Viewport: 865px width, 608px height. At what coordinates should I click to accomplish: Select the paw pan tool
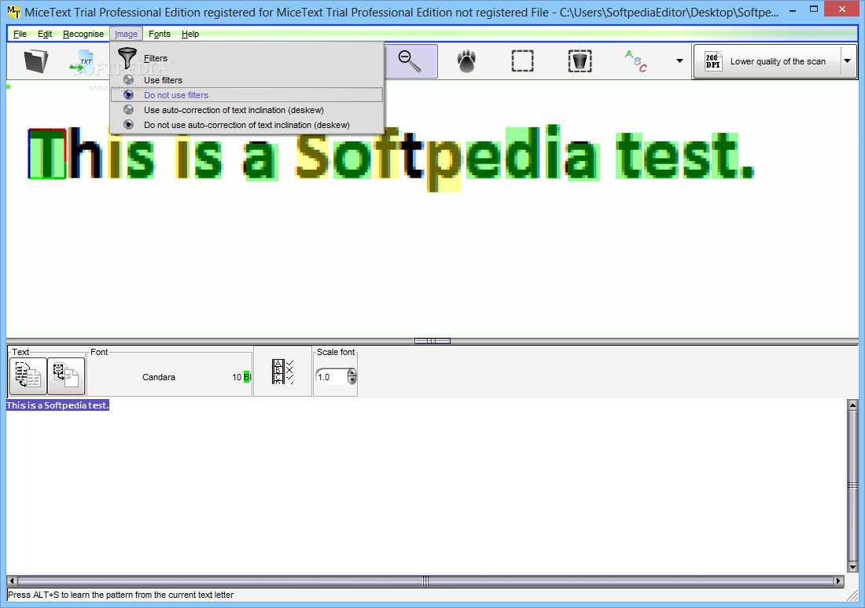point(466,61)
